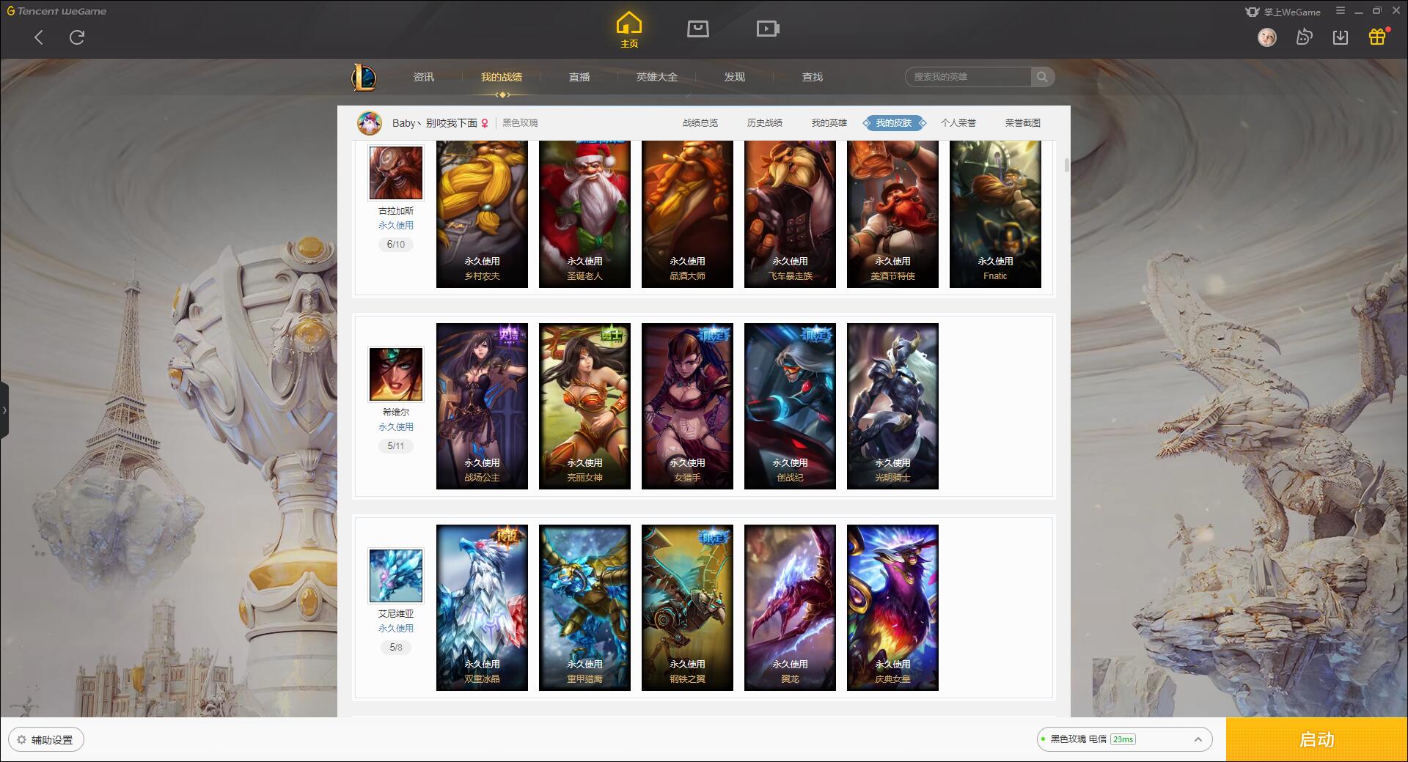Click the 希维尔 champion portrait
Viewport: 1408px width, 762px height.
coord(396,374)
